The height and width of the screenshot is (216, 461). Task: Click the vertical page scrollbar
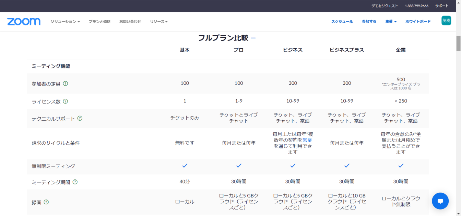click(x=458, y=44)
